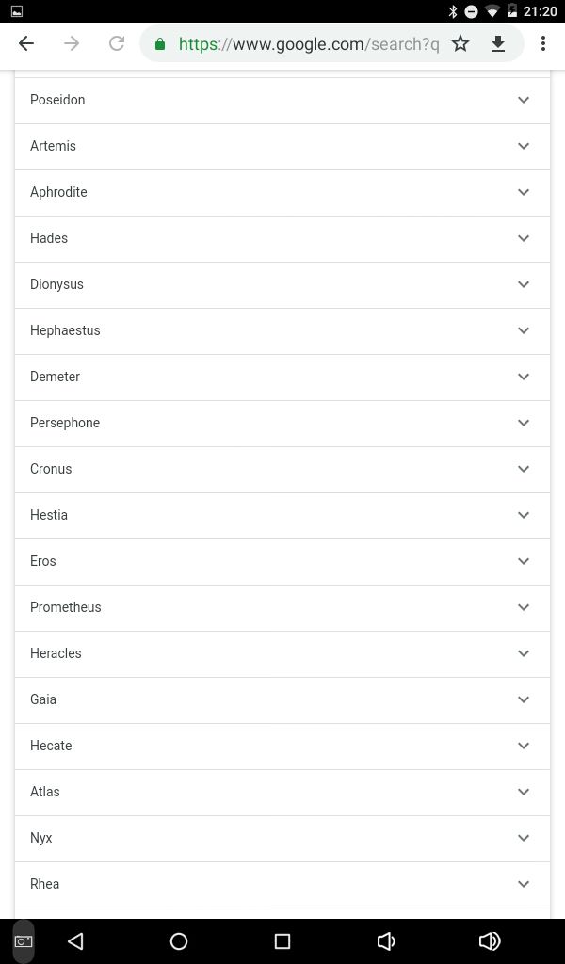This screenshot has height=964, width=565.
Task: Expand the Prometheus row chevron
Action: click(524, 607)
